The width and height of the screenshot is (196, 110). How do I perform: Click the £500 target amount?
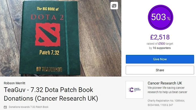[162, 44]
